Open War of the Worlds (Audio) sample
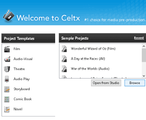Image resolution: width=146 pixels, height=120 pixels. click(90, 69)
